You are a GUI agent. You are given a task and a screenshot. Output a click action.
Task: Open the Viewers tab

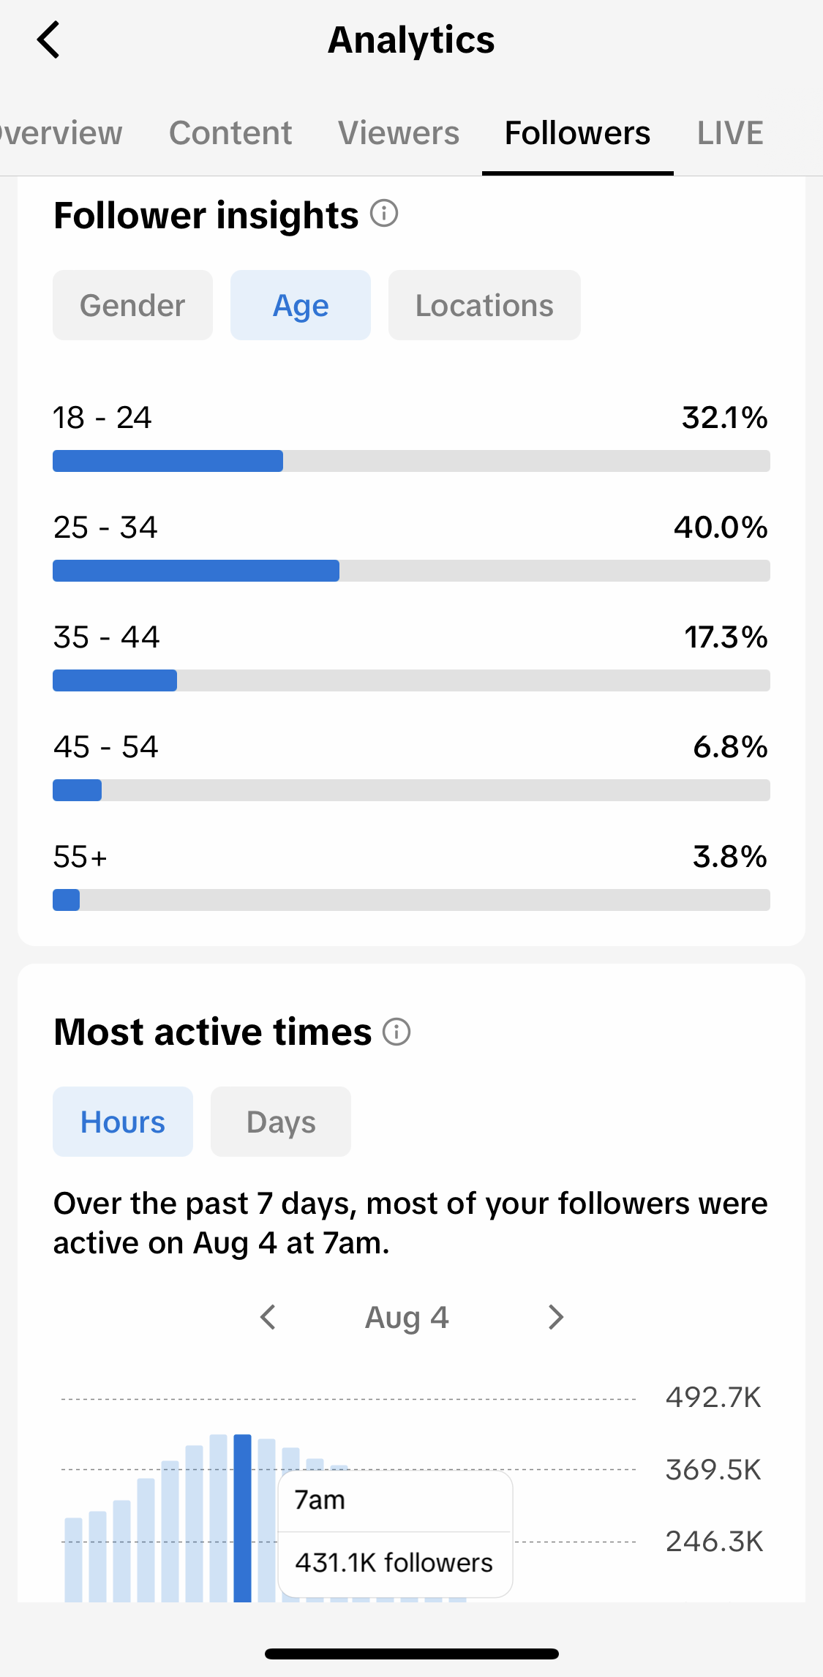click(x=399, y=133)
